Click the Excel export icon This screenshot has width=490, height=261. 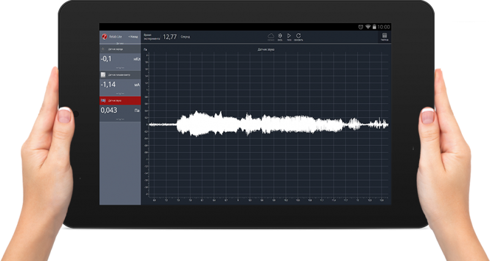click(280, 36)
